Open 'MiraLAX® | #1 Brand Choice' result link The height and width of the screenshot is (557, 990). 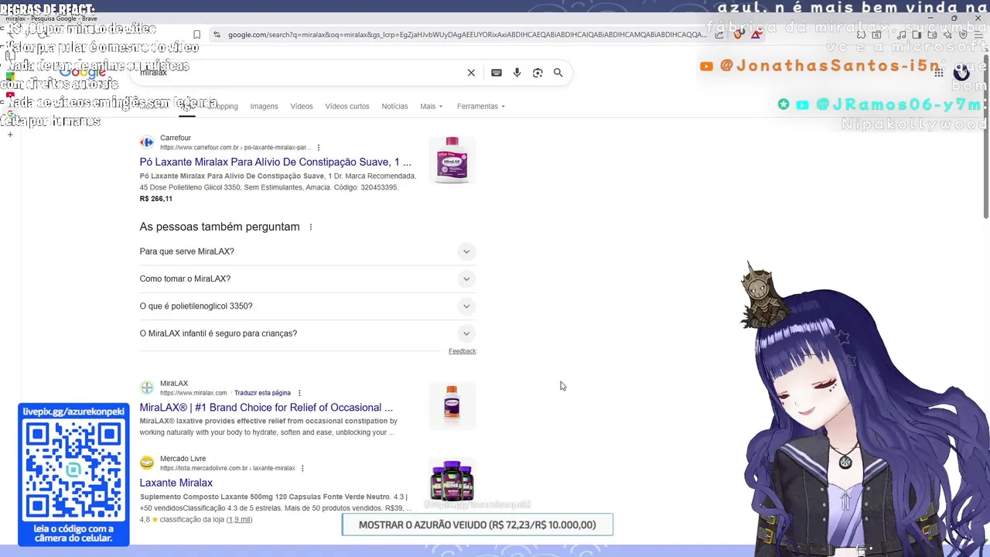(266, 408)
